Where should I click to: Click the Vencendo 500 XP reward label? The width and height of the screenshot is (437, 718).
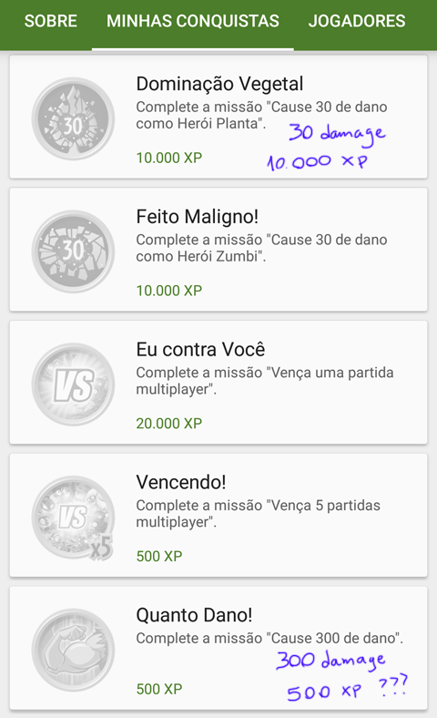[159, 556]
